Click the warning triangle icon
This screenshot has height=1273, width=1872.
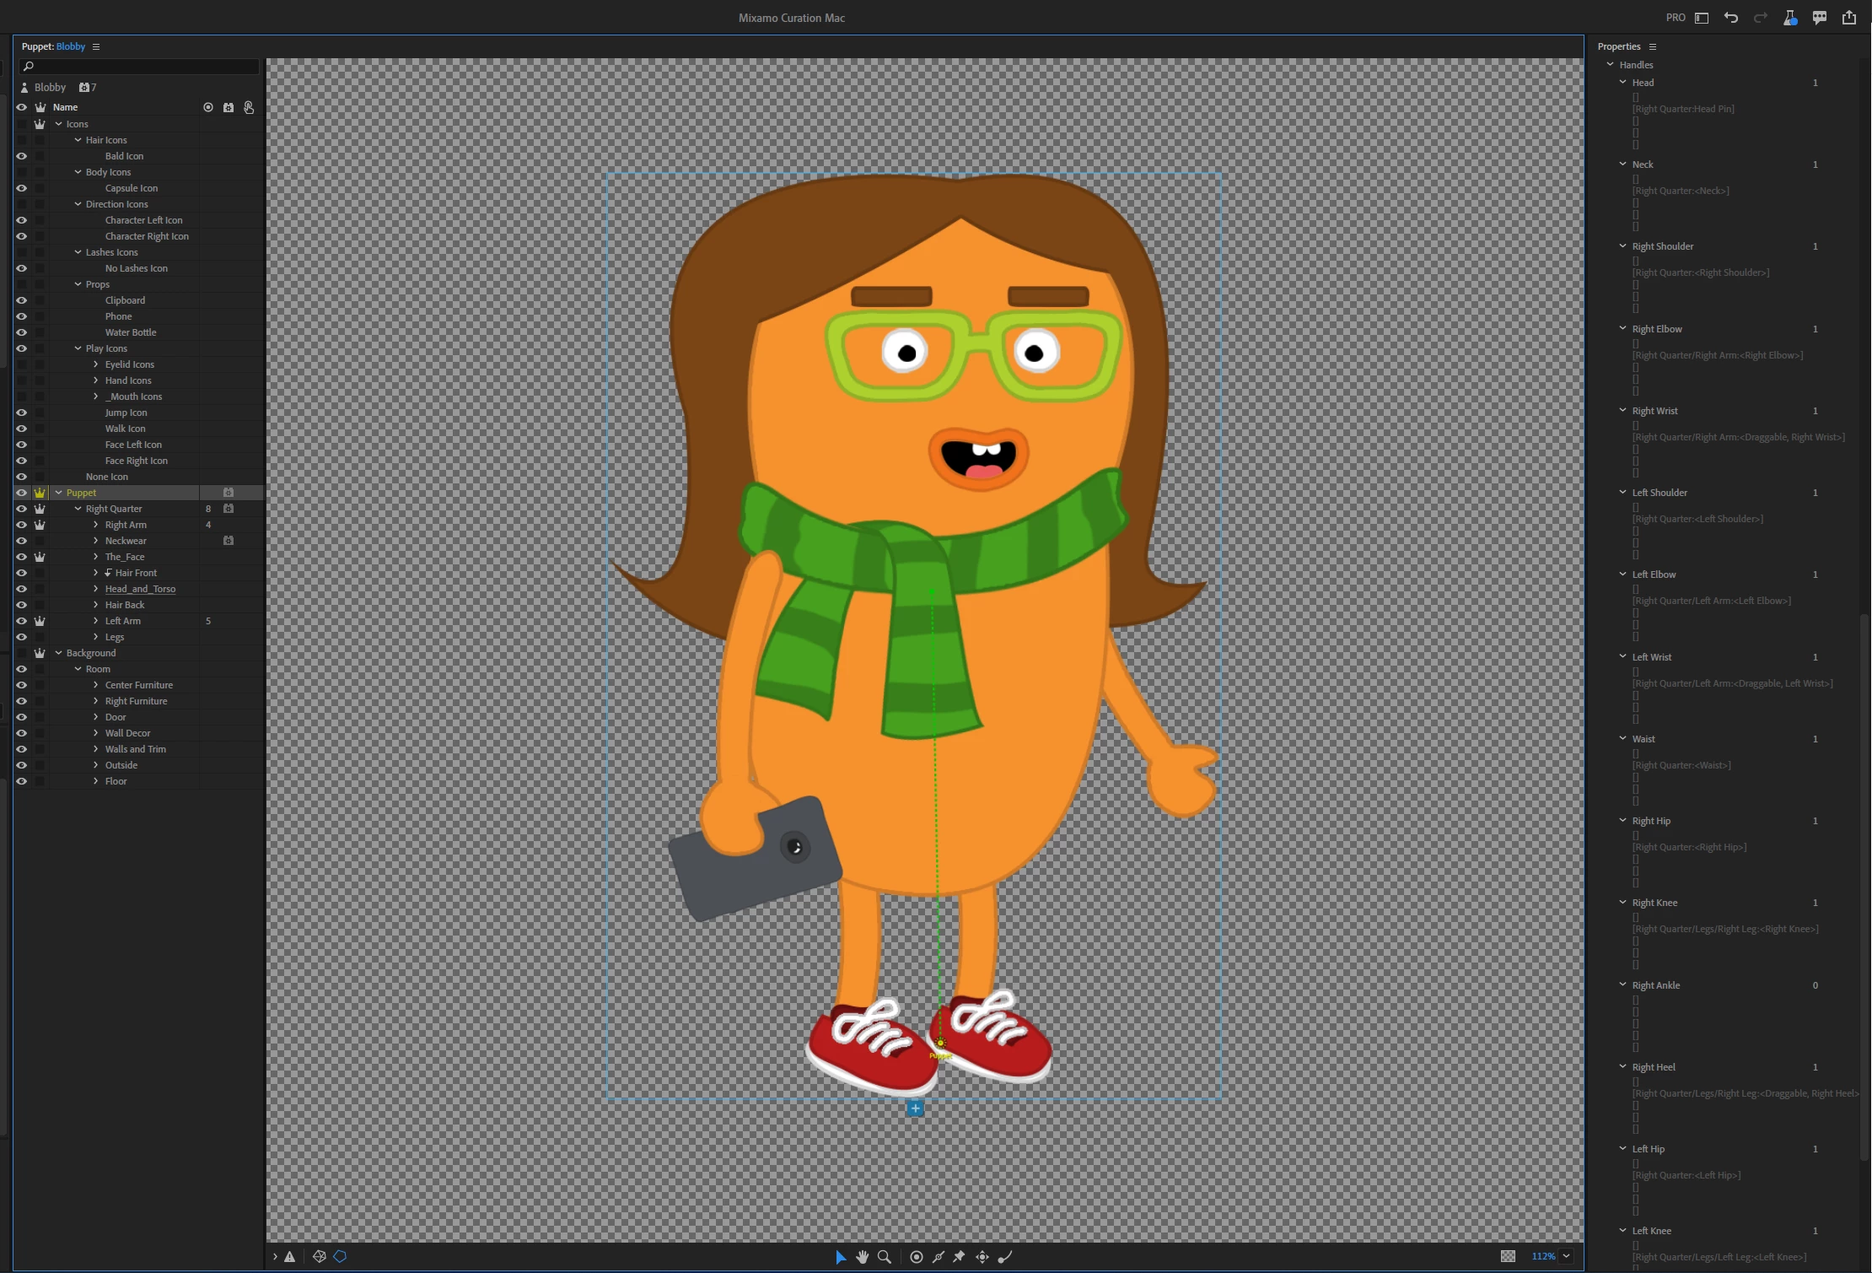click(289, 1257)
